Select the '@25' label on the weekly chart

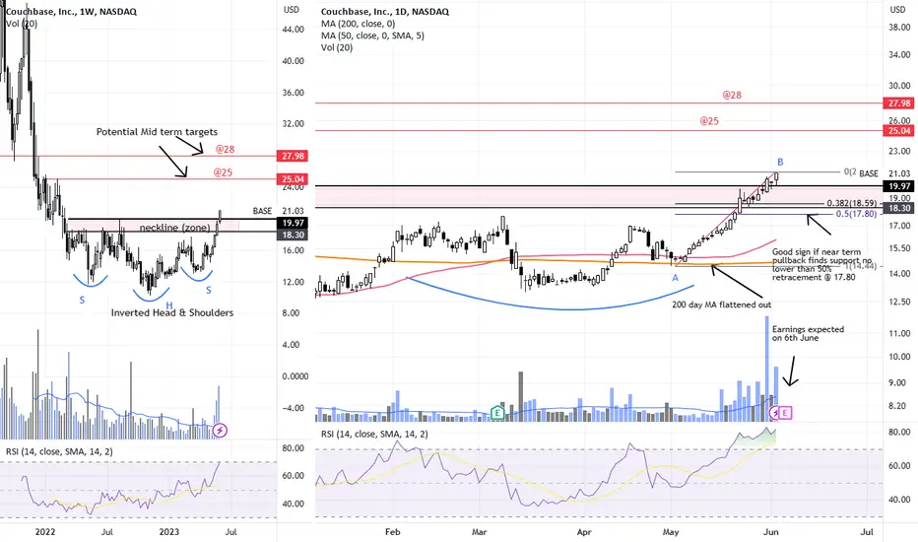(223, 172)
